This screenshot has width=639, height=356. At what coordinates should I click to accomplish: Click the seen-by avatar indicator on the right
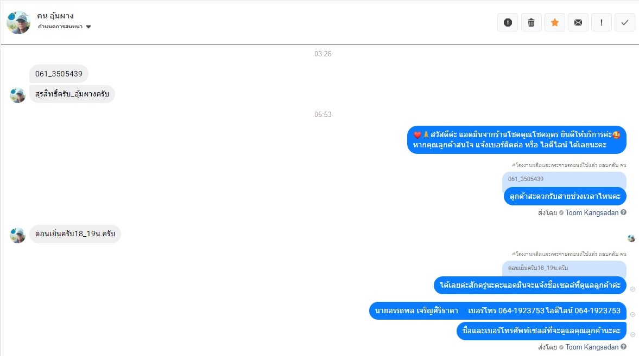click(631, 238)
